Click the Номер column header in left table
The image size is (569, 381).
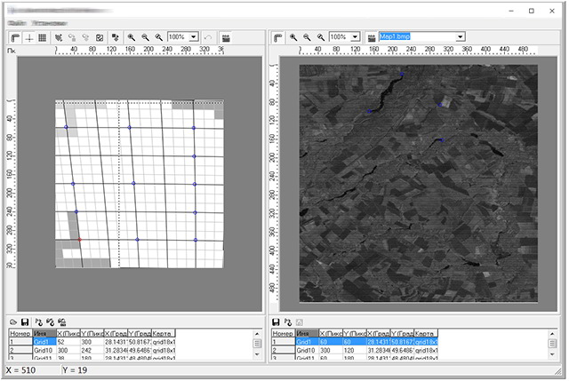click(20, 333)
